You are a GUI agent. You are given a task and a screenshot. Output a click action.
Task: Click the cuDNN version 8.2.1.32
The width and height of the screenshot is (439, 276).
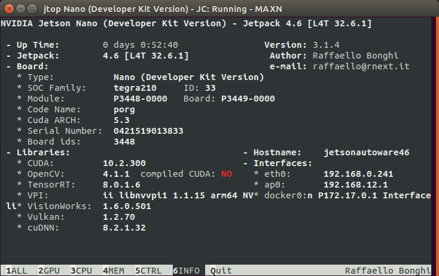coord(124,228)
